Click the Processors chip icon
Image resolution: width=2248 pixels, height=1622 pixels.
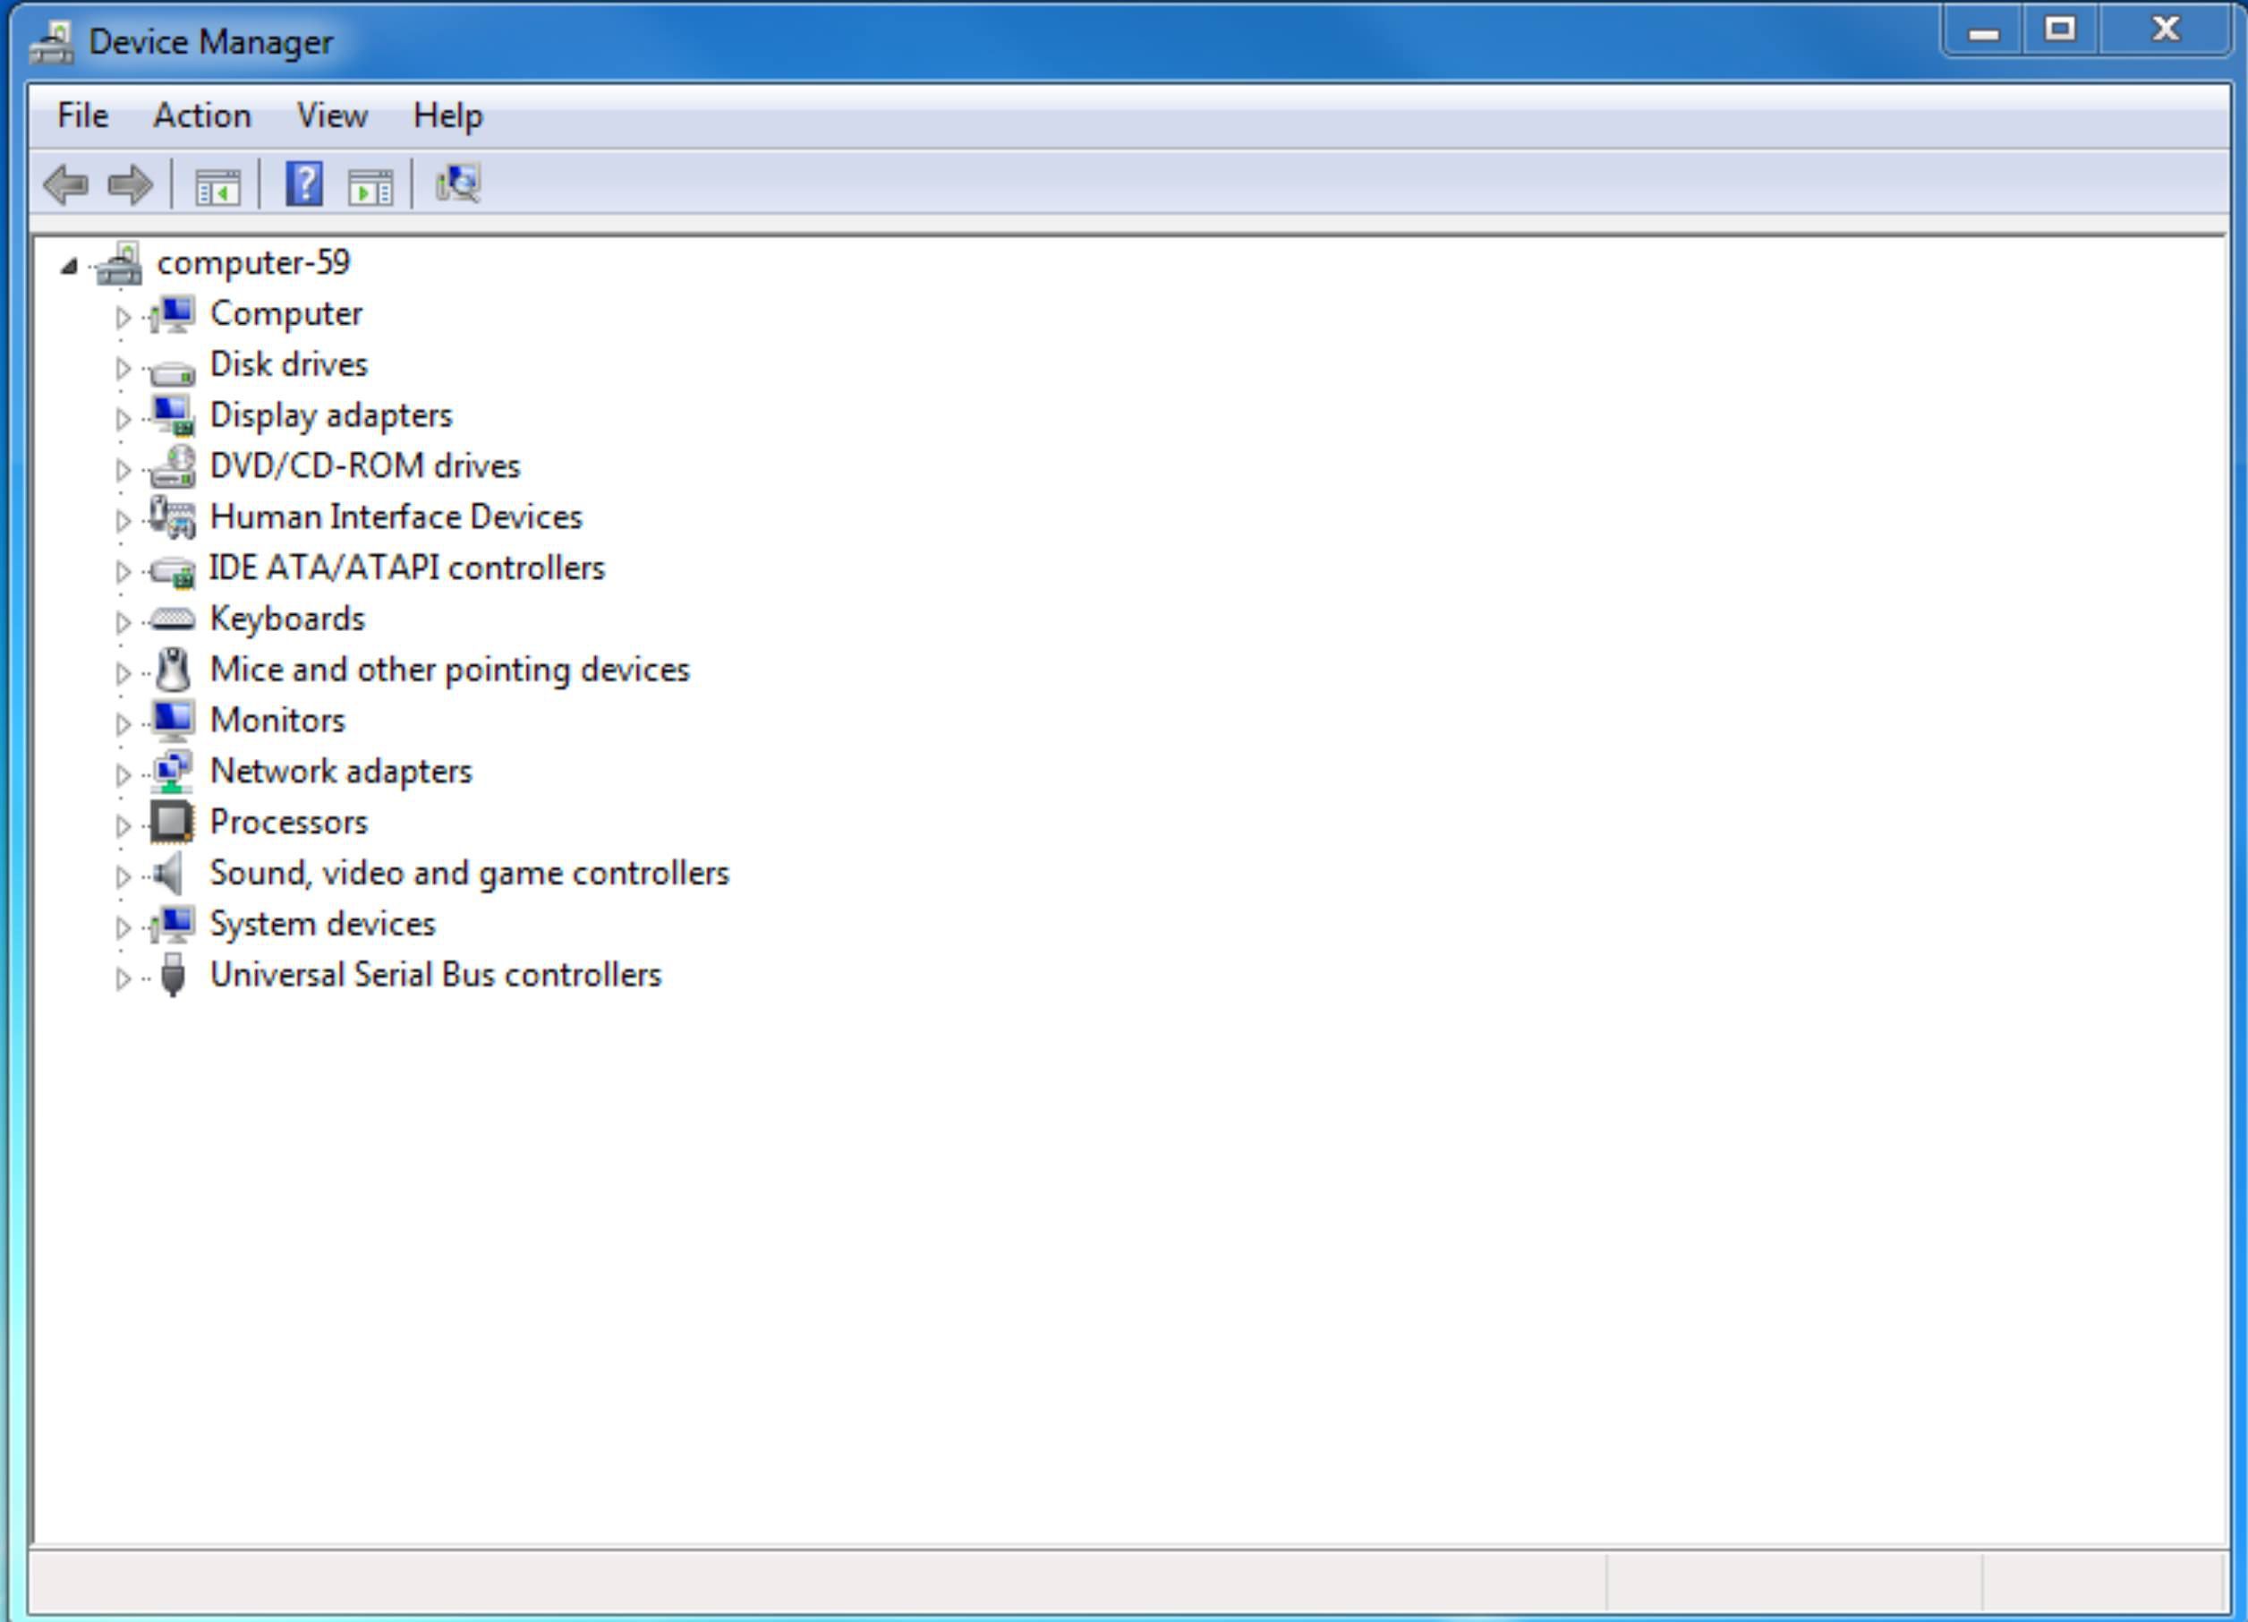pos(173,822)
